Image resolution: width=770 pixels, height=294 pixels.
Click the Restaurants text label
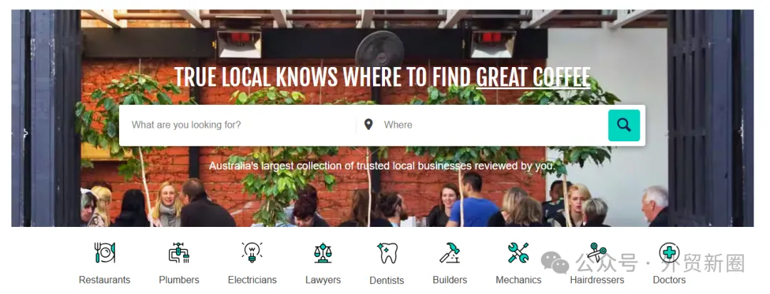tap(105, 280)
